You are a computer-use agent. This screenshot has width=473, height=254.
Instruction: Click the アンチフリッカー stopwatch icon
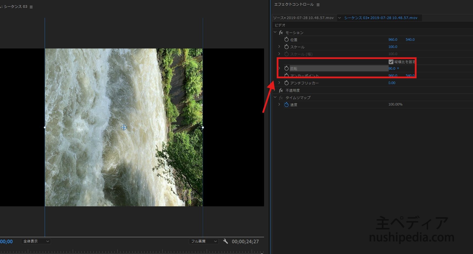[x=286, y=83]
